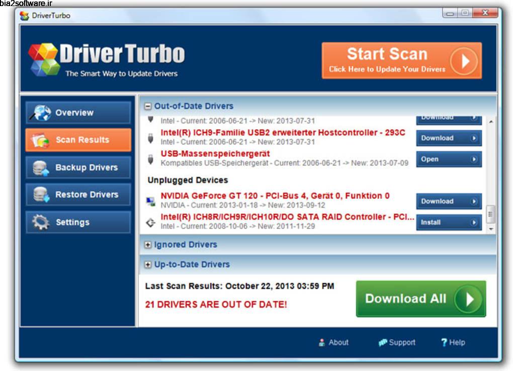
Task: Click Download All to get updates
Action: pyautogui.click(x=420, y=299)
